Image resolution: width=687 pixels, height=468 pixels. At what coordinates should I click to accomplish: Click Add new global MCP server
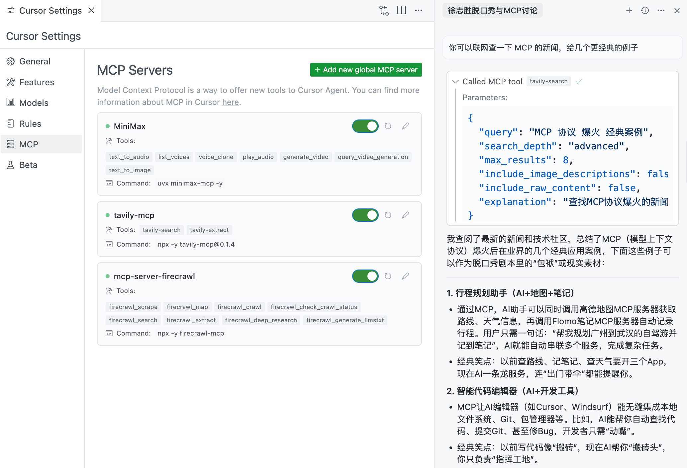pyautogui.click(x=366, y=70)
